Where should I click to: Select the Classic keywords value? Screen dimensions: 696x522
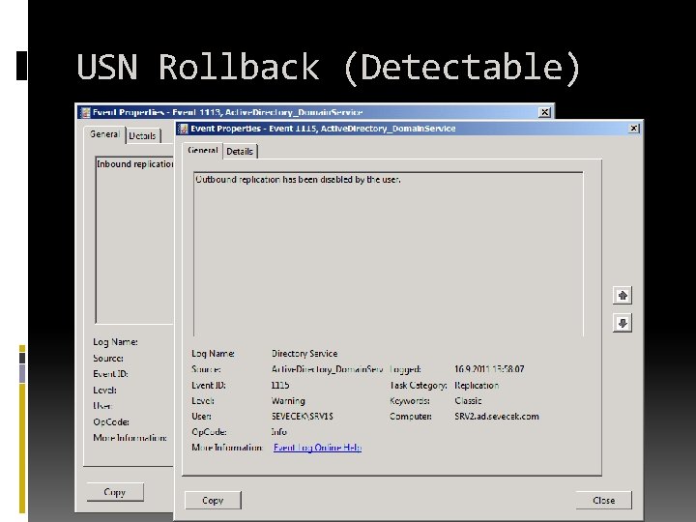468,401
